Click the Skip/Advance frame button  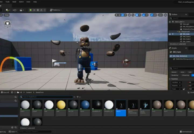tap(34, 10)
